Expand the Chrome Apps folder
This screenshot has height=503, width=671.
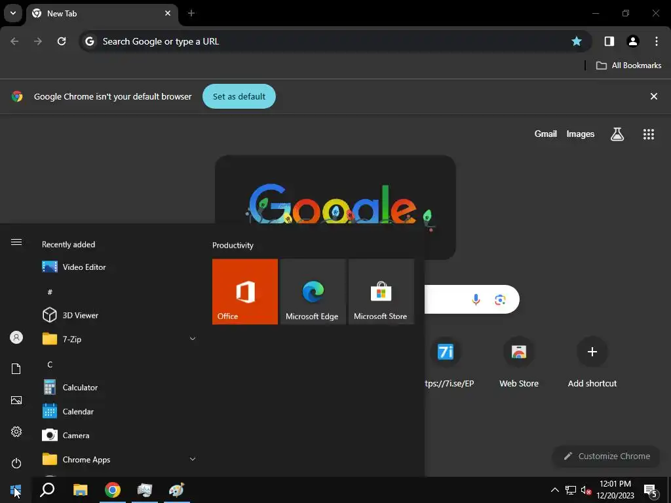(x=119, y=459)
